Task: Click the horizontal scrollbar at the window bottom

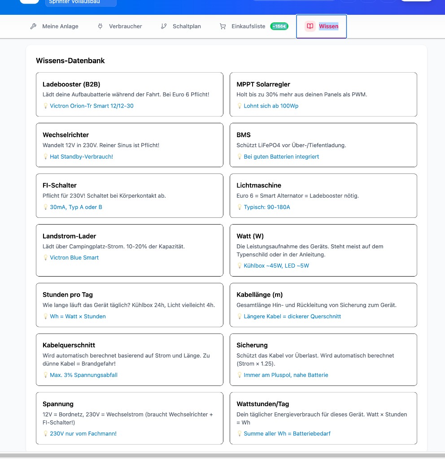Action: click(x=222, y=455)
